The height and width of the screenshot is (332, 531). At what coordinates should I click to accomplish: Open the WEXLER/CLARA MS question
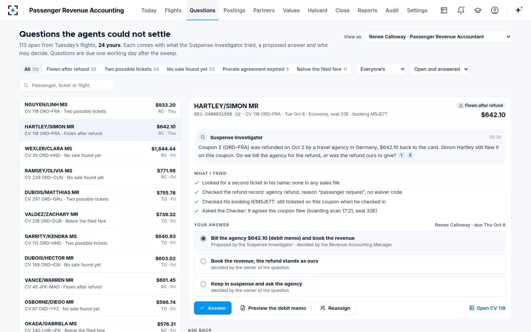pos(100,152)
